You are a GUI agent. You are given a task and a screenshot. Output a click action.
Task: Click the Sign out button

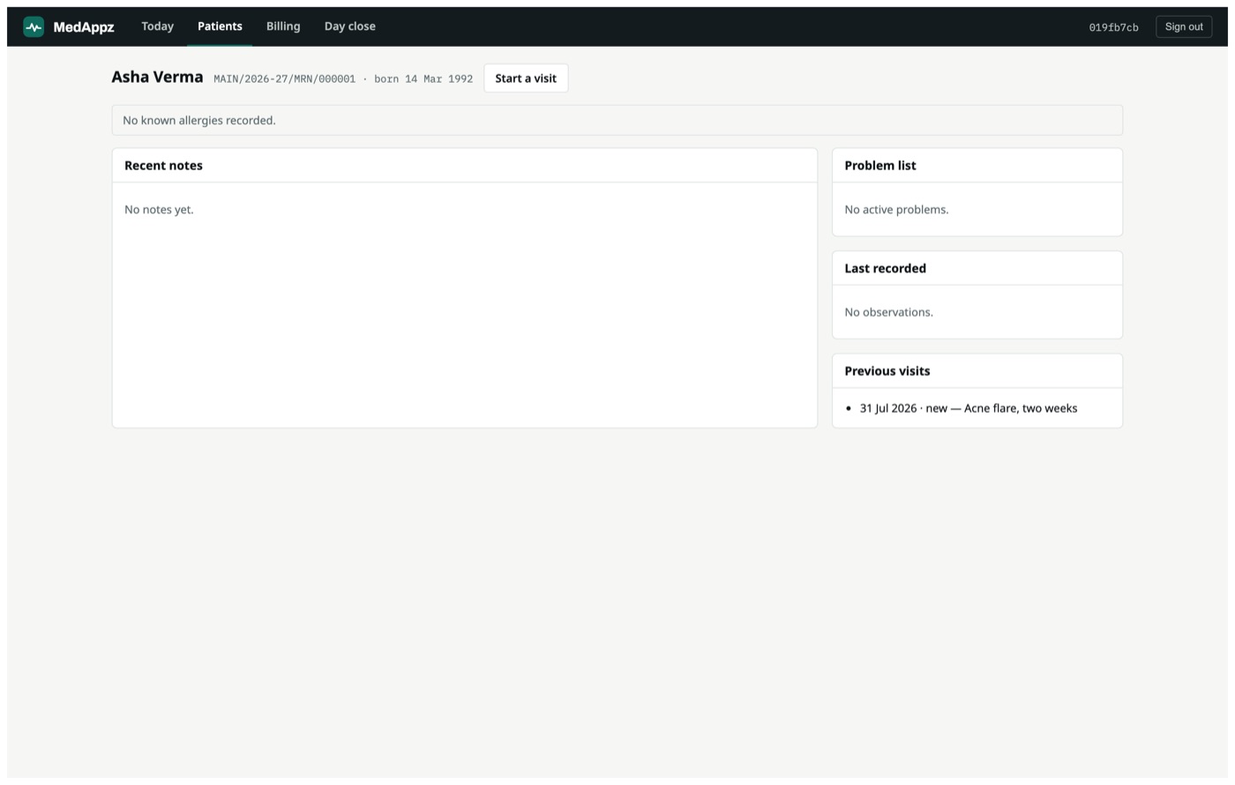pos(1184,26)
